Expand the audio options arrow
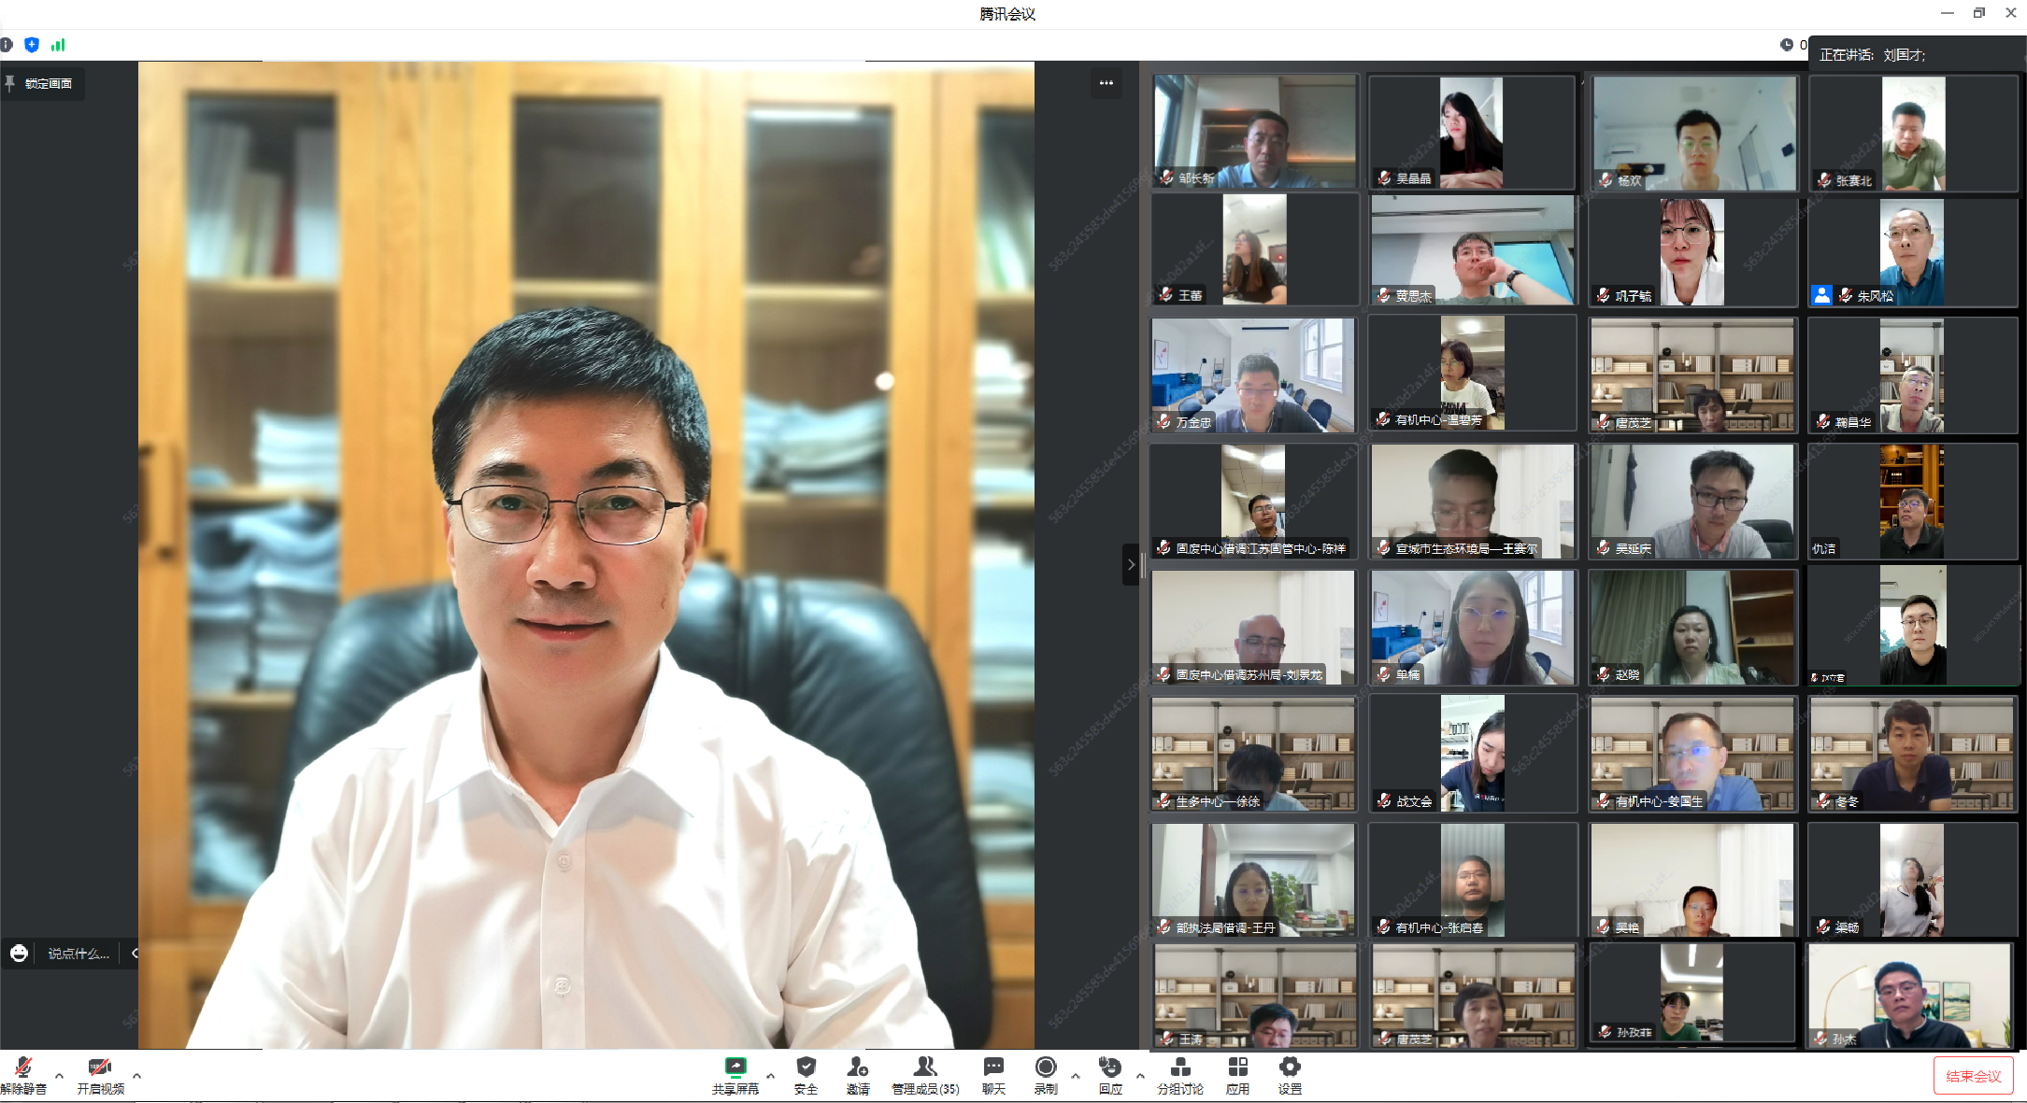 click(60, 1076)
